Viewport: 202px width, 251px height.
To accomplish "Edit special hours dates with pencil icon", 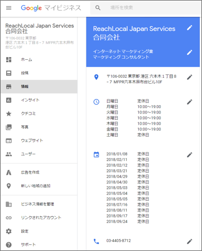I will tap(189, 155).
